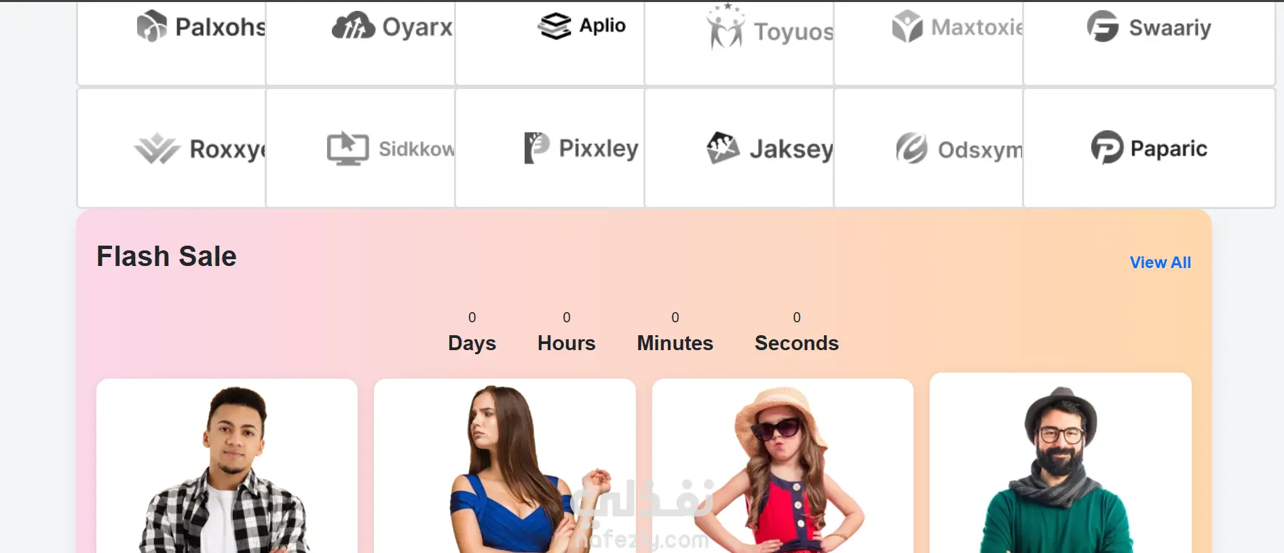Open the Odsxym brand logo
The width and height of the screenshot is (1284, 553).
pyautogui.click(x=958, y=148)
